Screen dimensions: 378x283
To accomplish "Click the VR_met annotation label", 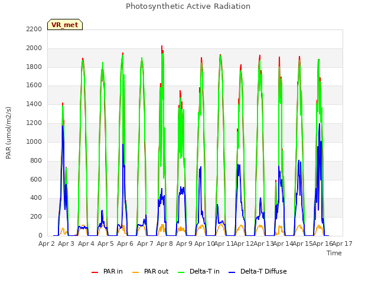I will [65, 25].
